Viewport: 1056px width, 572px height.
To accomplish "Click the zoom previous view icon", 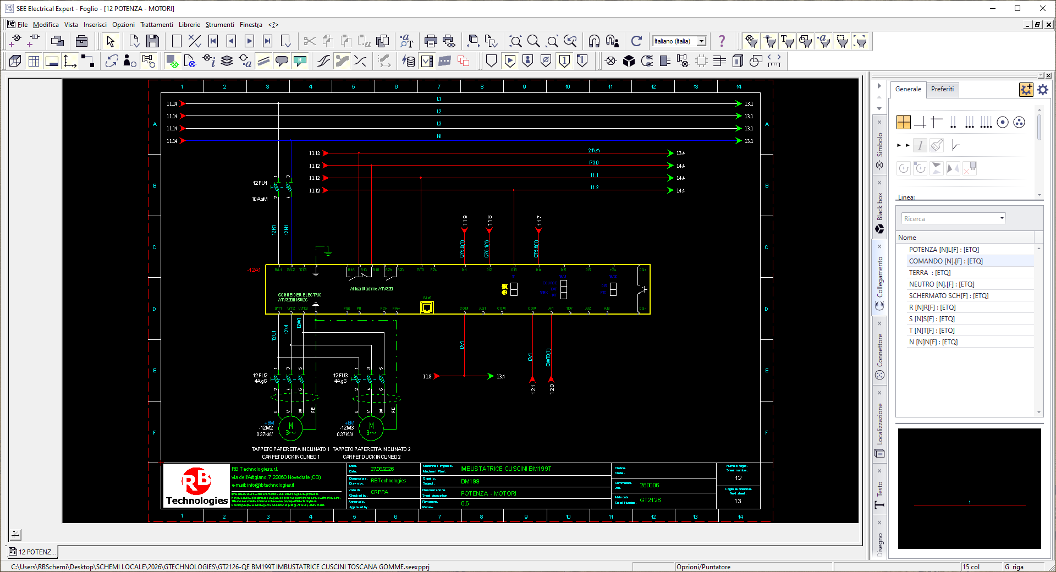I will point(570,41).
